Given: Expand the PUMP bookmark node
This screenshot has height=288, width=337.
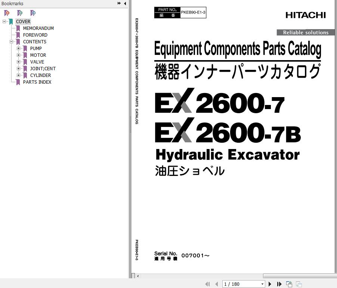Looking at the screenshot, I should tap(18, 48).
